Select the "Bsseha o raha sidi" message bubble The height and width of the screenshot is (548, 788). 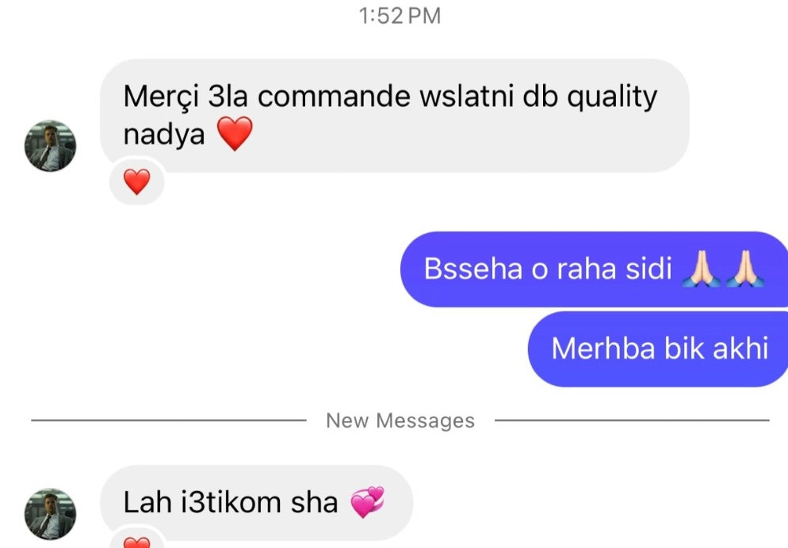coord(594,269)
